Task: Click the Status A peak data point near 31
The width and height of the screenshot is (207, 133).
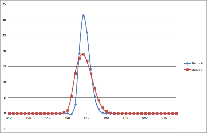Action: (83, 15)
